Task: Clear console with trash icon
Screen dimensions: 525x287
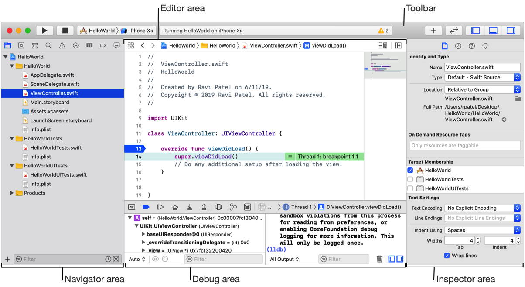Action: [x=379, y=259]
